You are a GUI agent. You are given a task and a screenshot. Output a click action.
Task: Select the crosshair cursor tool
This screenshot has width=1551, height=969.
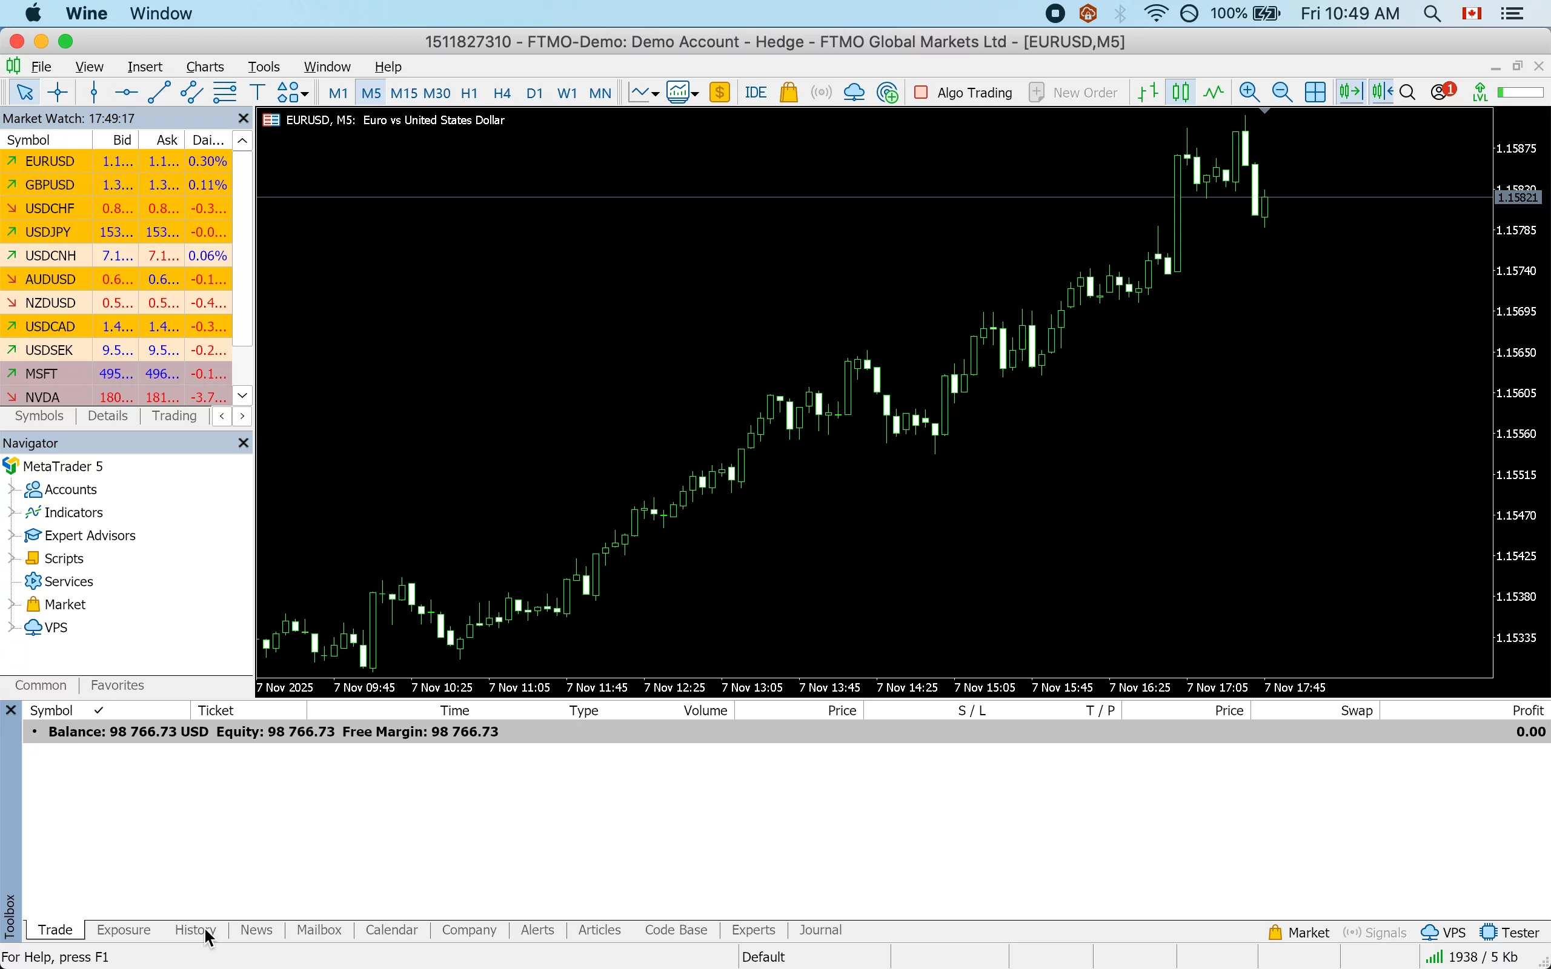click(58, 92)
